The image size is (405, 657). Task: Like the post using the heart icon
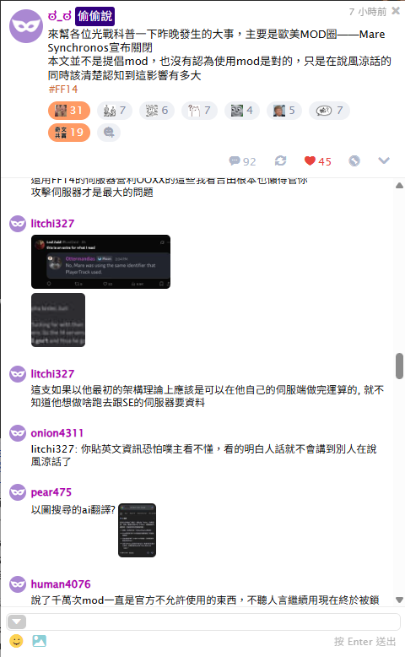pyautogui.click(x=310, y=161)
